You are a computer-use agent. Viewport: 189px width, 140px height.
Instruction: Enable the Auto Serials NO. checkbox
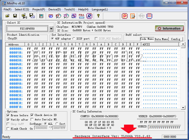32,119
